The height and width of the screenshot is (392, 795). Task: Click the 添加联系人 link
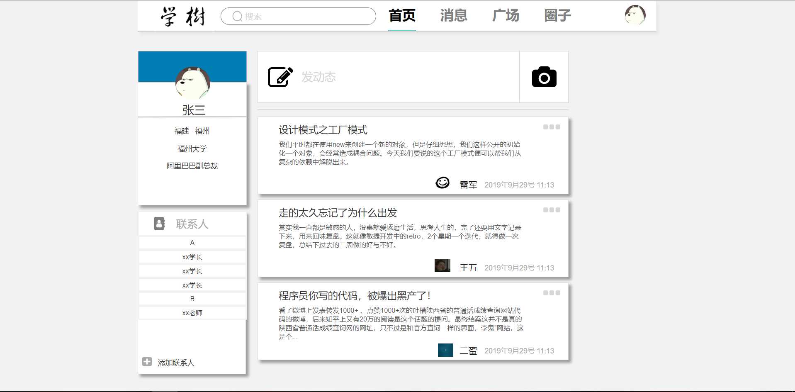click(x=176, y=363)
